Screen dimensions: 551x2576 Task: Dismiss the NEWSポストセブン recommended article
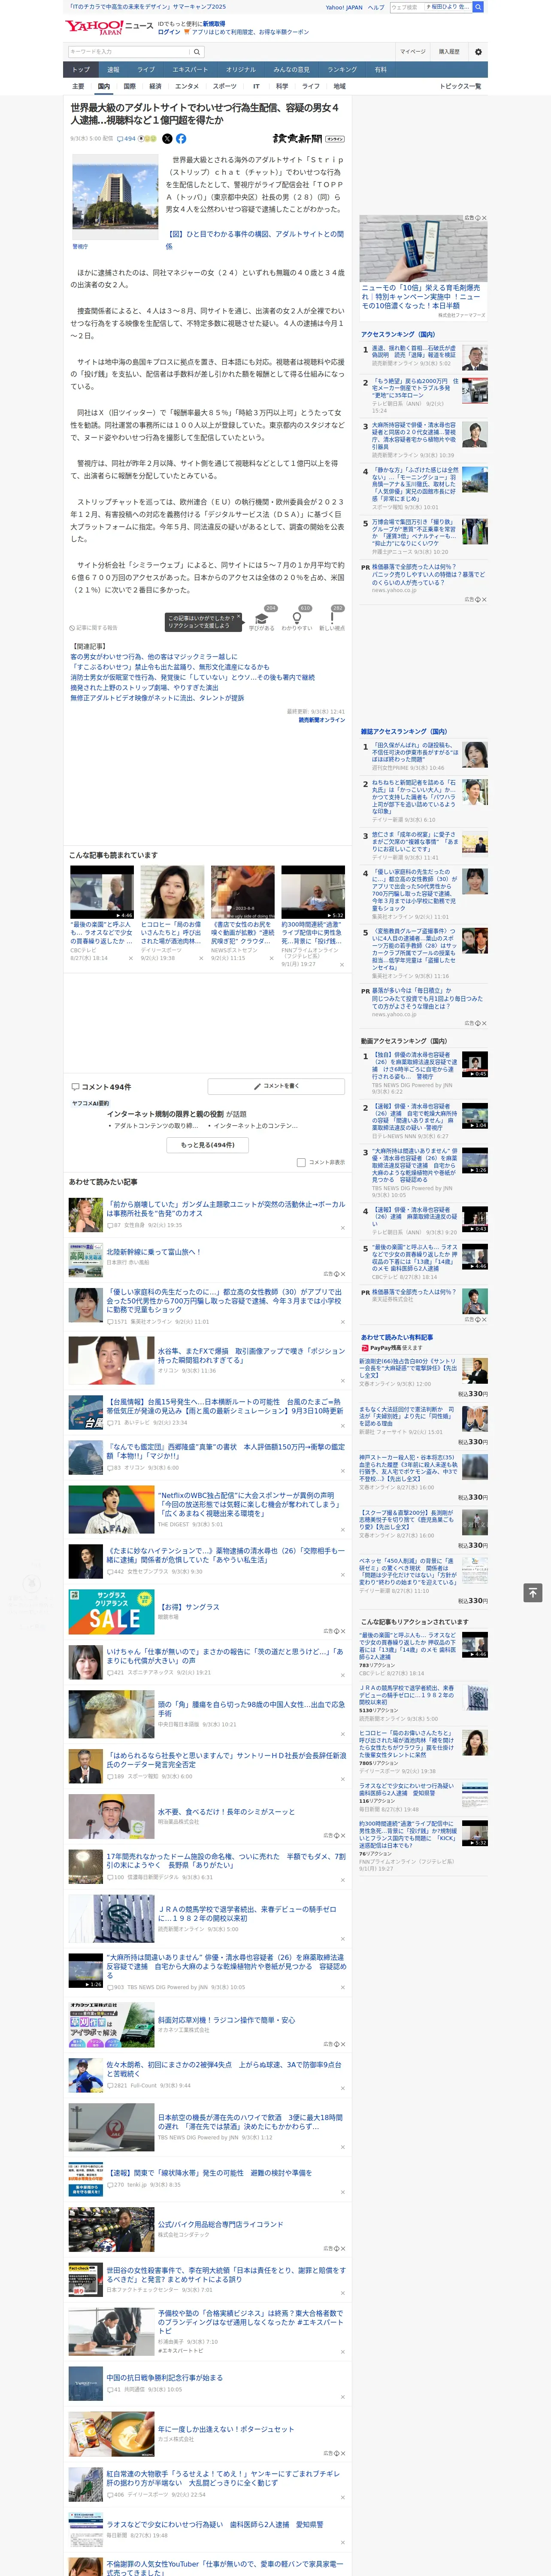[x=271, y=958]
